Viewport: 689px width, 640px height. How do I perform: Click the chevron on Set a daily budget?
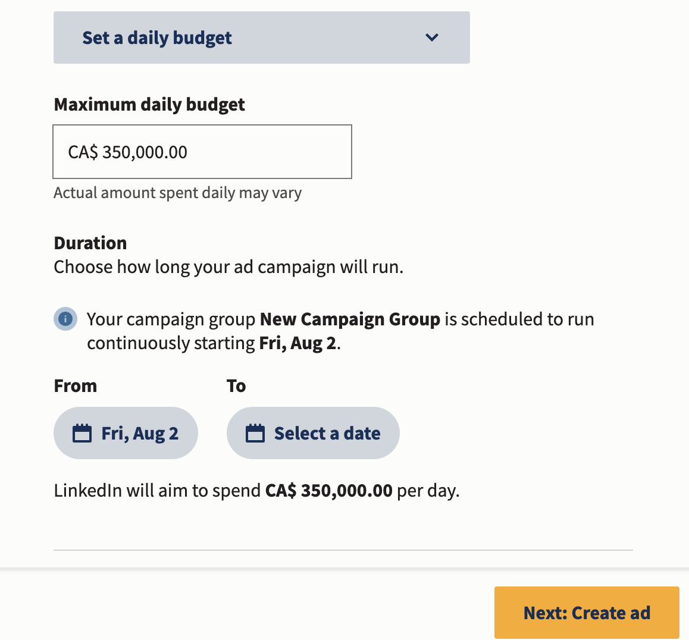[432, 37]
